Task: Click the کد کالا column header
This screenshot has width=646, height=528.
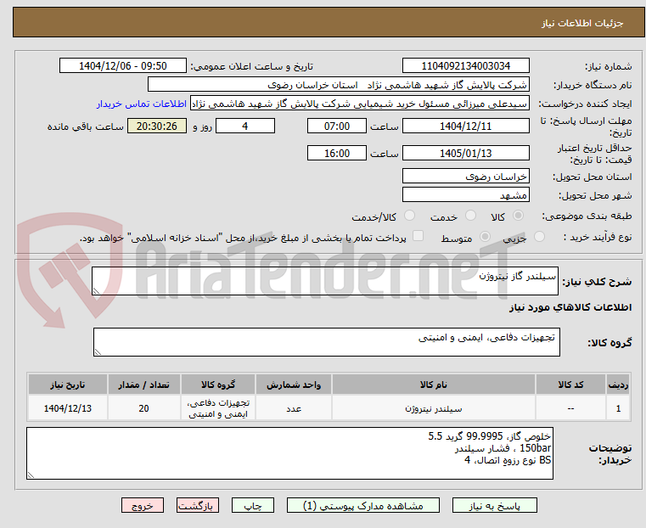Action: pyautogui.click(x=570, y=385)
